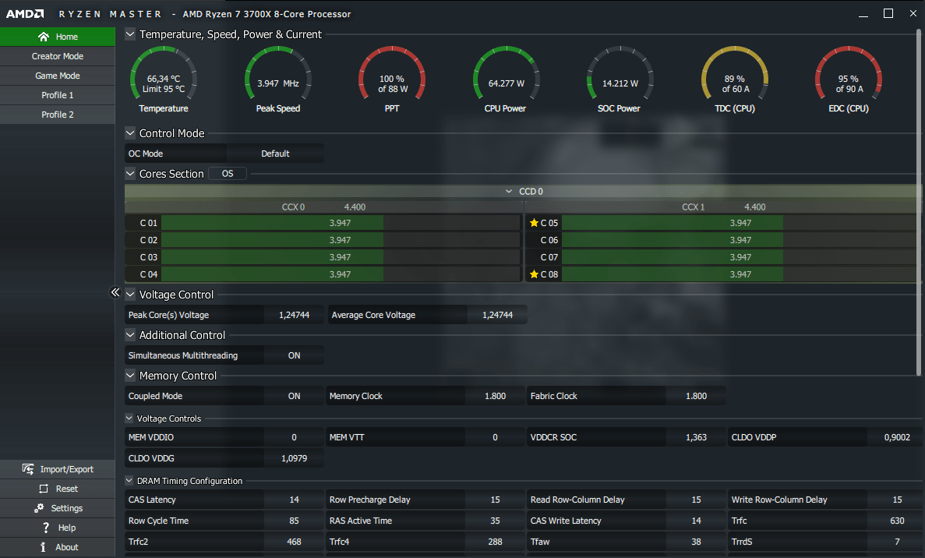
Task: Toggle Simultaneous Multithreading ON value
Action: pos(294,355)
